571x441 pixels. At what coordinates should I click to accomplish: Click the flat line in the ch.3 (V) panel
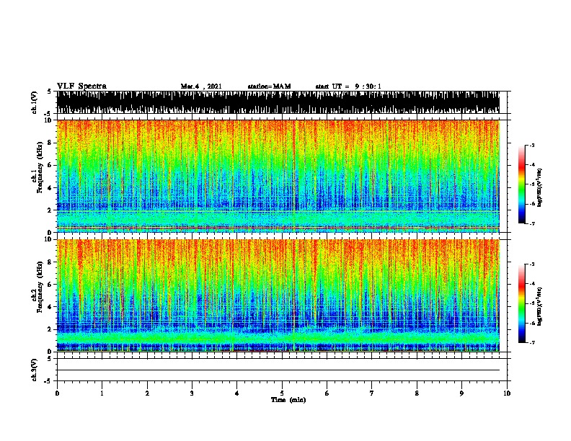(x=278, y=370)
